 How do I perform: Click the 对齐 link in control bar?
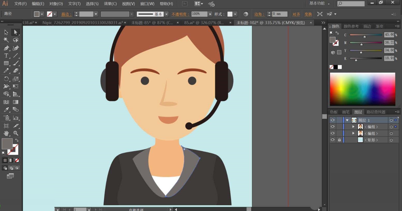point(296,14)
